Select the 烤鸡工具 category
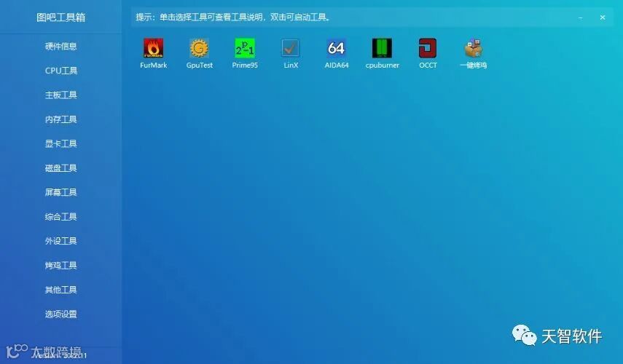 (60, 266)
